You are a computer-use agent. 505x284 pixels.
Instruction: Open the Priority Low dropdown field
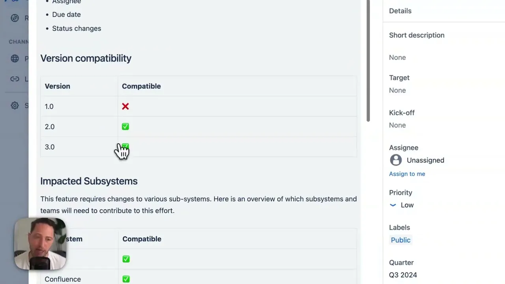coord(402,205)
